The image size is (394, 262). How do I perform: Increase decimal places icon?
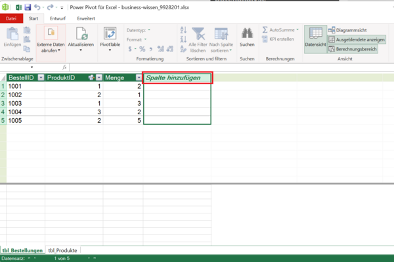click(161, 49)
